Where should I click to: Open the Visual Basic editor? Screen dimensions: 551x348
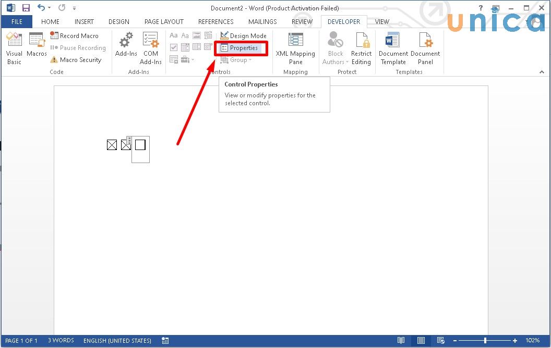coord(14,48)
